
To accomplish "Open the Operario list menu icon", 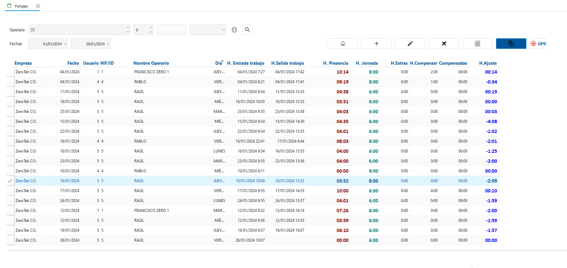I will tap(33, 30).
